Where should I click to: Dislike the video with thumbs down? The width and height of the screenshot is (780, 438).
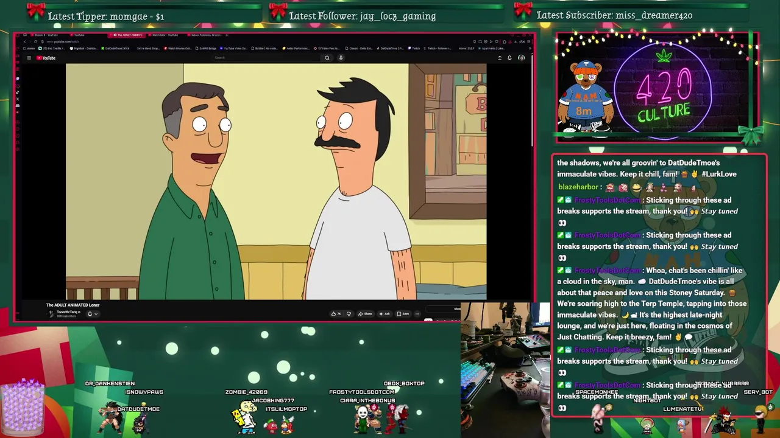pos(349,314)
